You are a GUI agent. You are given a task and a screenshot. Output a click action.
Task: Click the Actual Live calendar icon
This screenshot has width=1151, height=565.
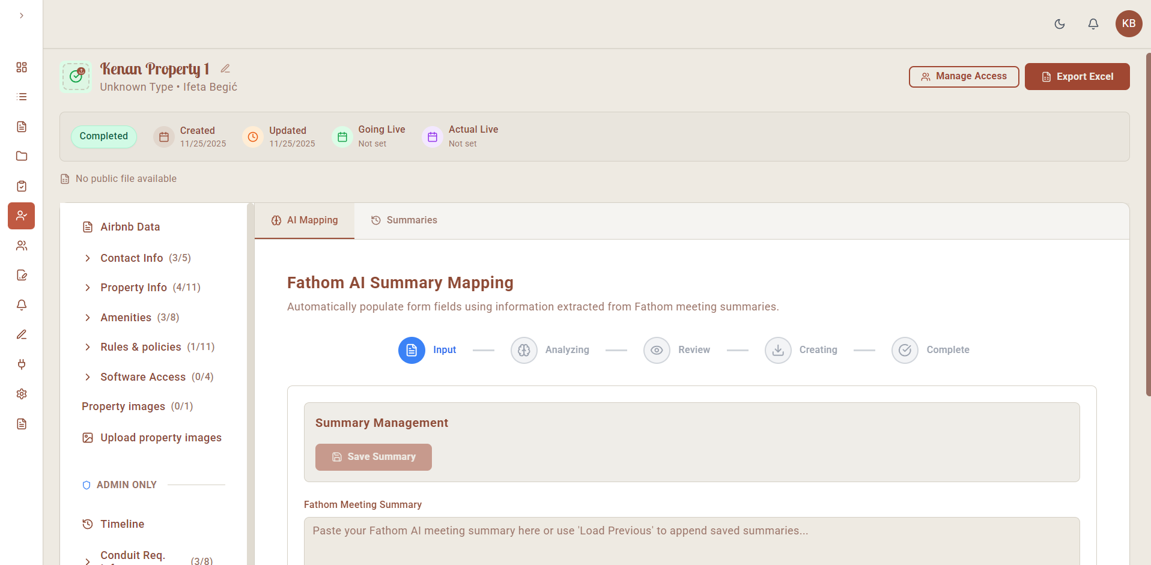pyautogui.click(x=432, y=137)
